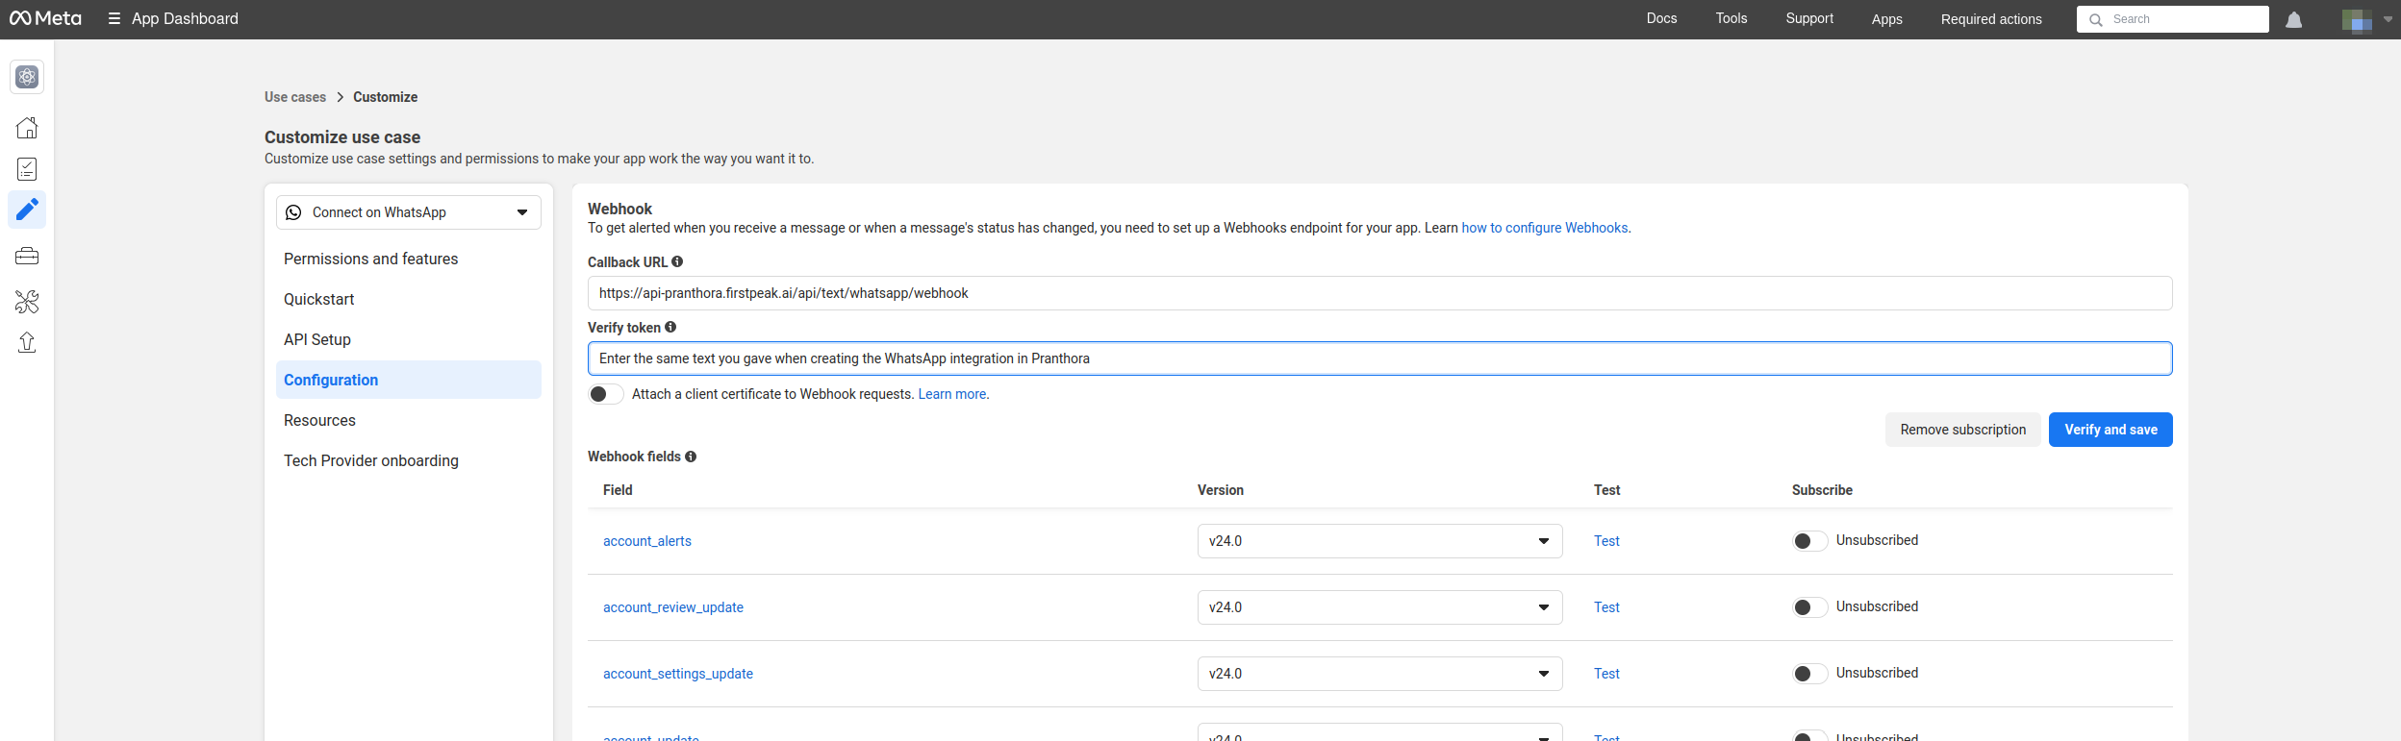Screen dimensions: 2401x741
Task: Click the app settings icon in sidebar
Action: click(27, 77)
